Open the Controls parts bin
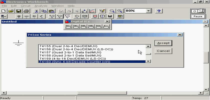 102,16
